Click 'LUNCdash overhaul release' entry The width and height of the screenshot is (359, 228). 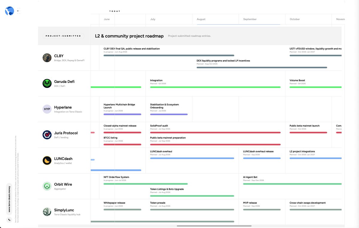(x=262, y=154)
